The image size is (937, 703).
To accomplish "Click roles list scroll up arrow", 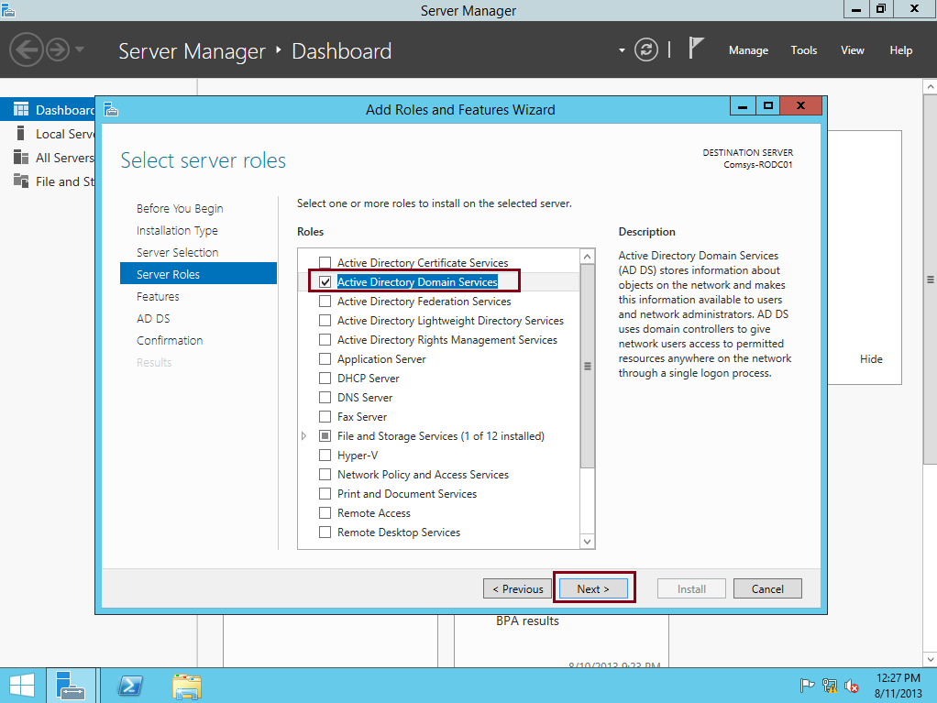I will [x=588, y=257].
